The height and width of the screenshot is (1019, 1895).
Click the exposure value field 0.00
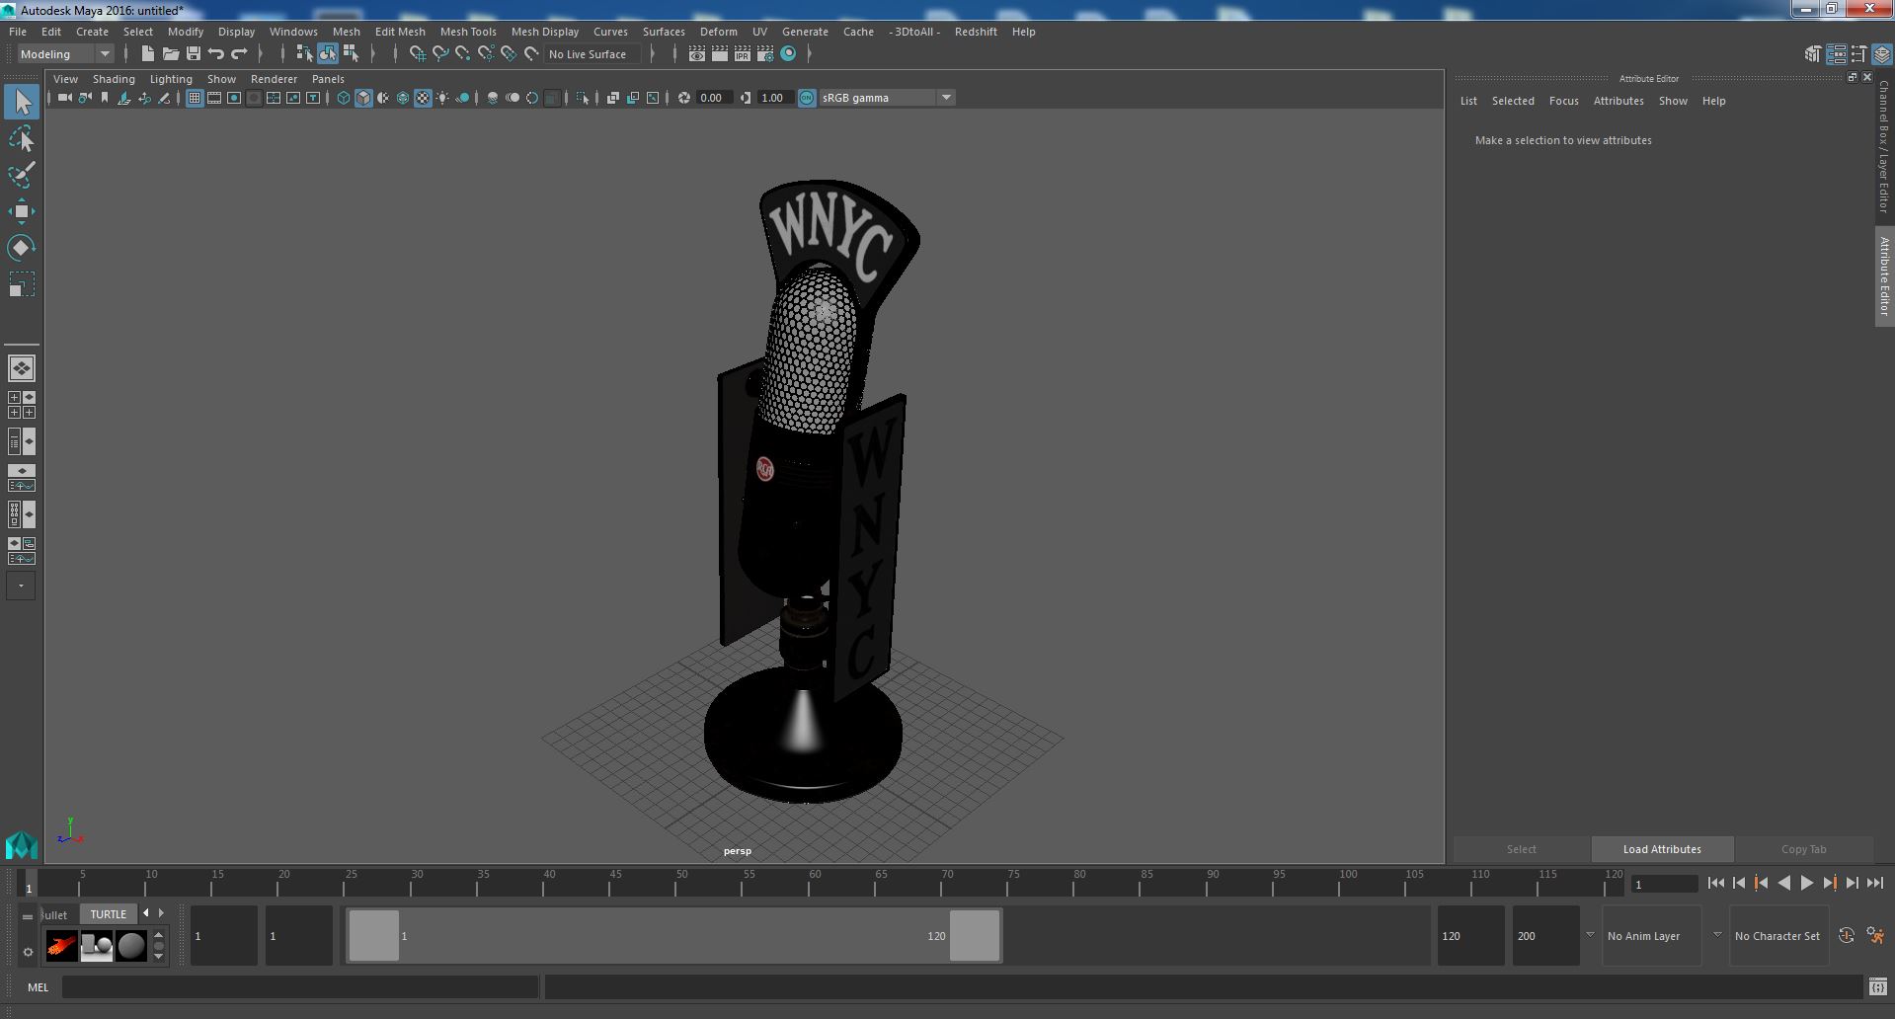click(713, 98)
